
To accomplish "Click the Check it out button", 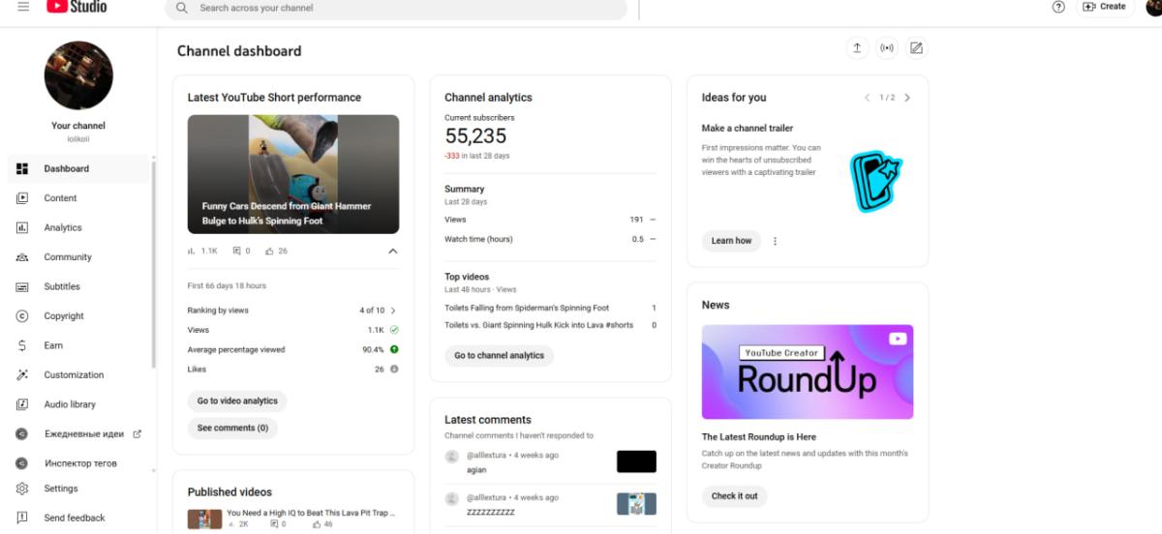I will point(735,496).
